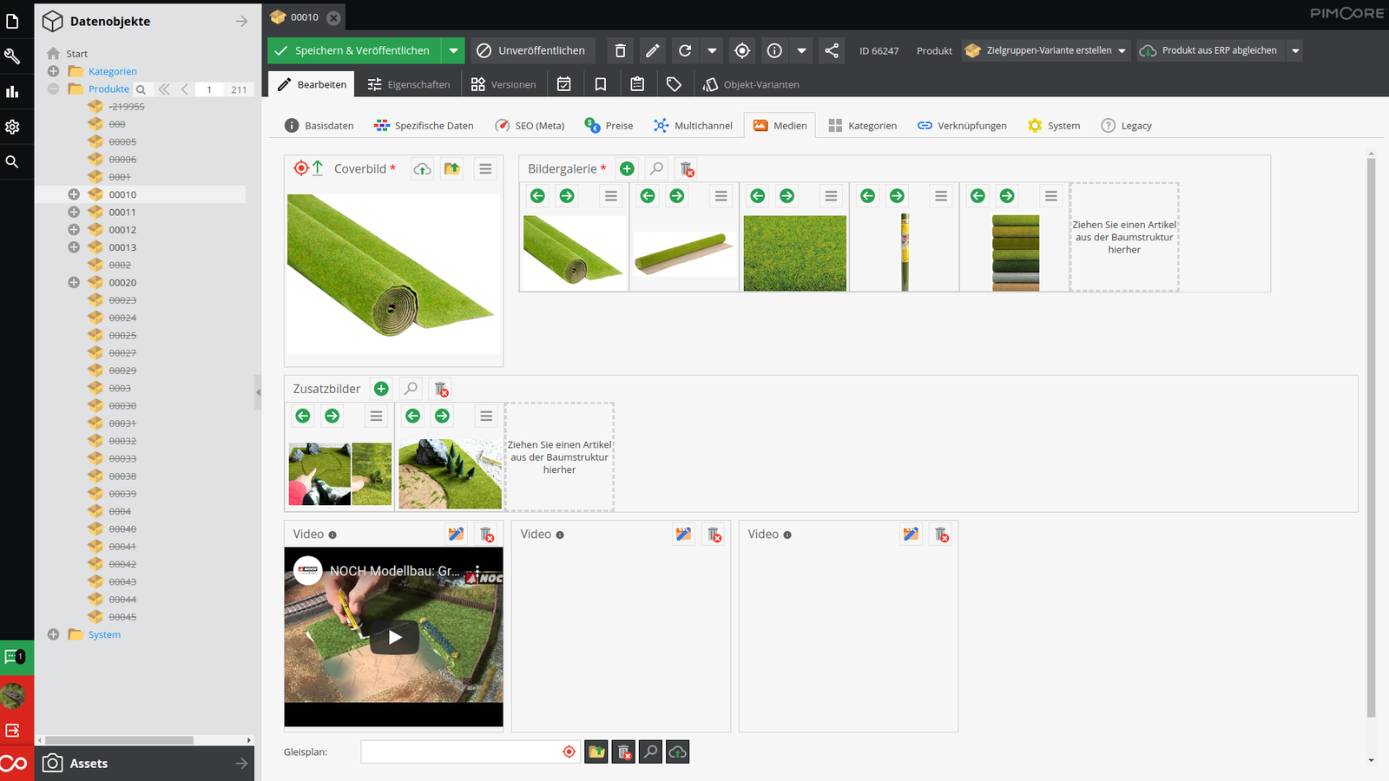Click the stacked color mats gallery thumbnail
This screenshot has width=1389, height=781.
click(1015, 253)
